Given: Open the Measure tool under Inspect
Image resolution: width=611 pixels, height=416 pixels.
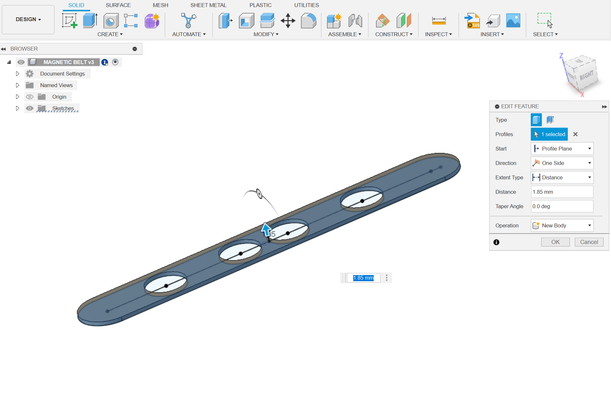Looking at the screenshot, I should [439, 20].
